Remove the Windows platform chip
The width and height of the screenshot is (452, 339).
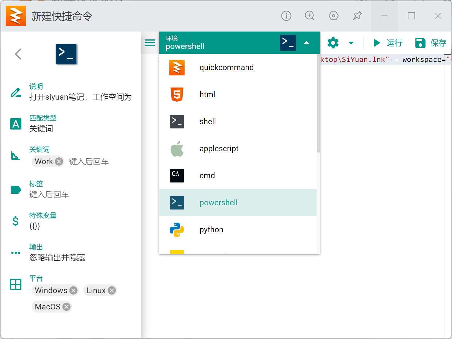tap(74, 290)
